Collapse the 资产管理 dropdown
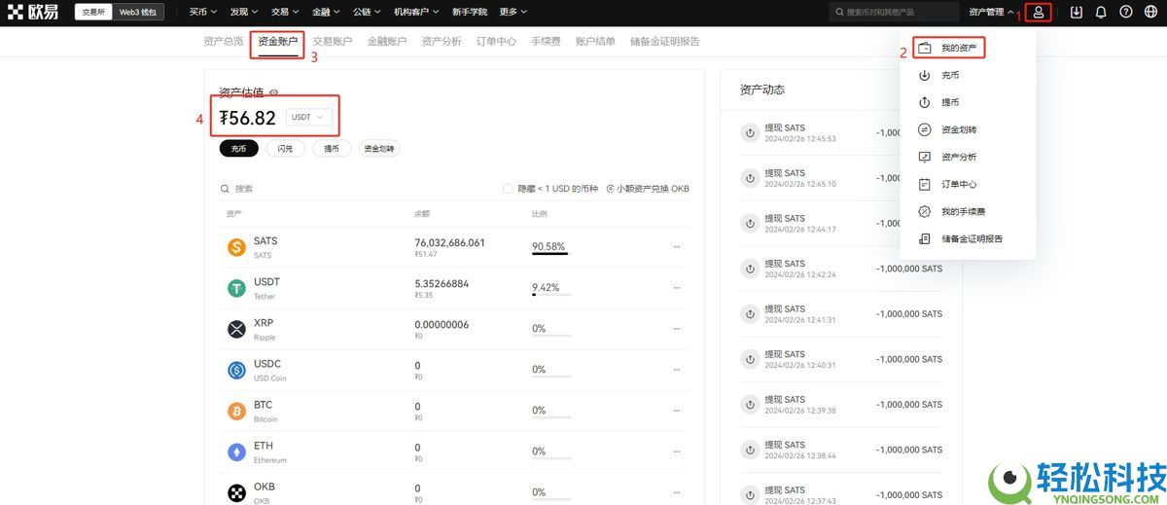The image size is (1167, 505). click(991, 13)
